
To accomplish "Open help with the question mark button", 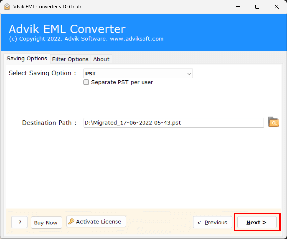I will [19, 222].
